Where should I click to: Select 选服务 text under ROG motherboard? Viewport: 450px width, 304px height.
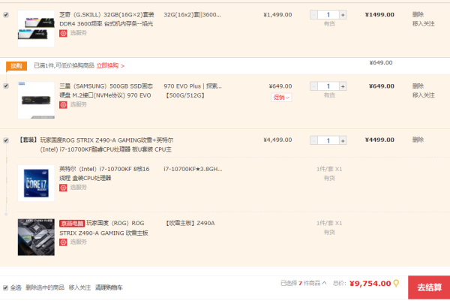(x=78, y=242)
